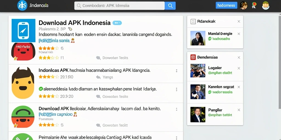Image resolution: width=281 pixels, height=140 pixels.
Task: Click the blue snowflake logo in header
Action: click(x=22, y=5)
